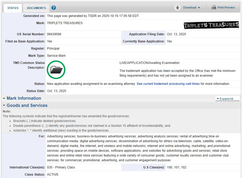Click the Mark Information section heading
Image resolution: width=242 pixels, height=178 pixels.
(24, 98)
